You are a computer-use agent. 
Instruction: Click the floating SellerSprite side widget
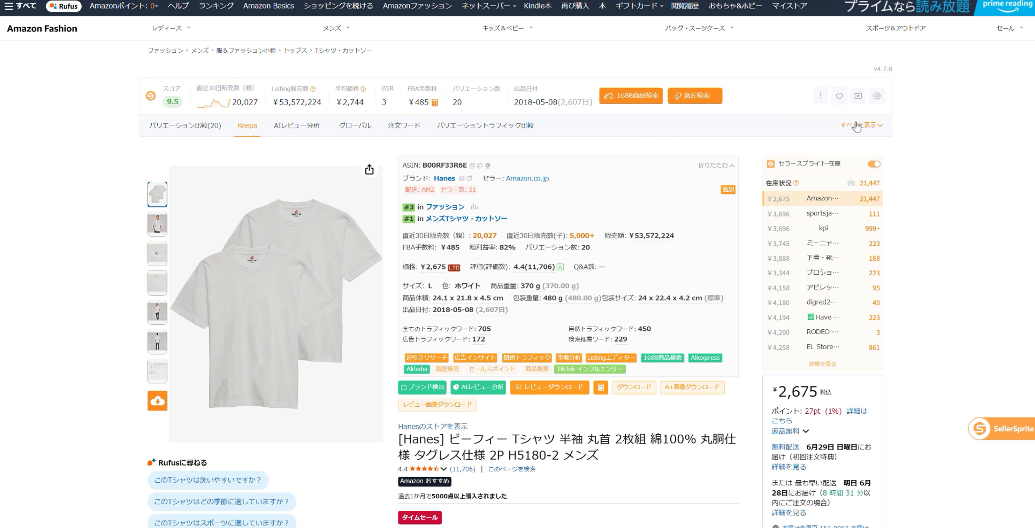coord(1001,429)
